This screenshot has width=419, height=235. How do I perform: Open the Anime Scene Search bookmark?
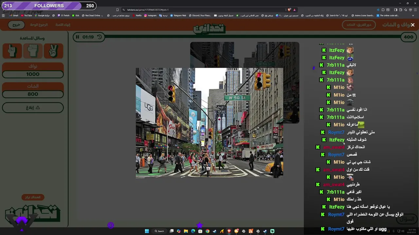pos(362,15)
